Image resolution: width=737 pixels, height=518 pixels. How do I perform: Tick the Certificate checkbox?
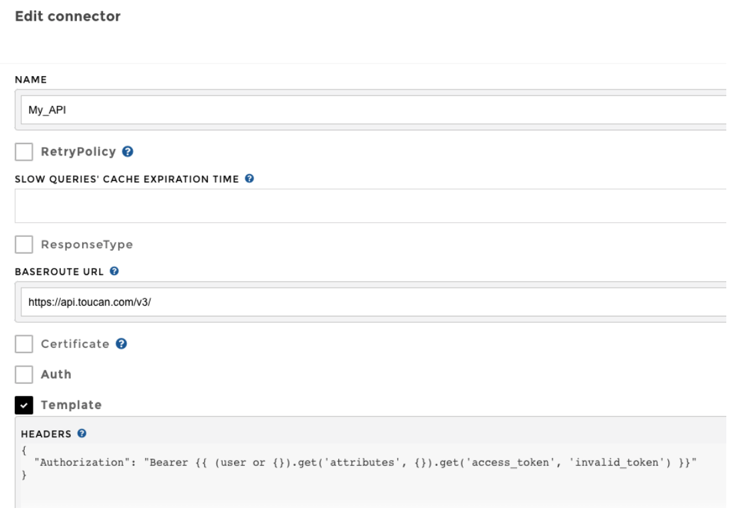tap(24, 344)
